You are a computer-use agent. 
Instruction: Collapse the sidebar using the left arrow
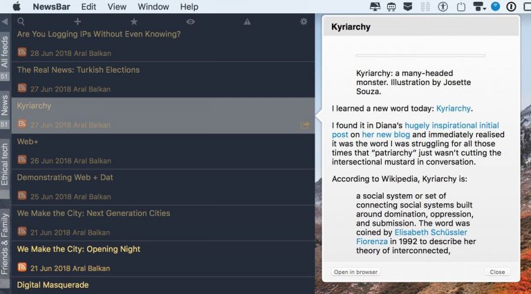click(5, 21)
